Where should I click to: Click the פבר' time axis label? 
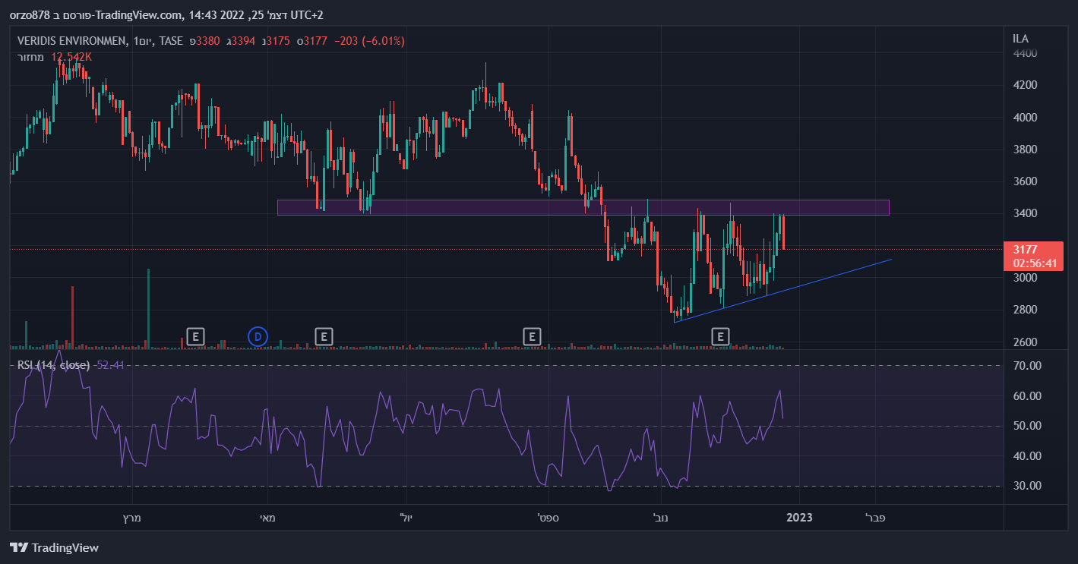[876, 518]
